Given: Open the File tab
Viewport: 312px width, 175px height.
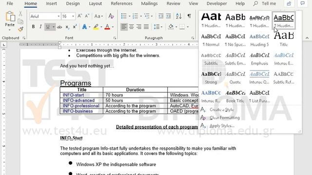Looking at the screenshot, I should point(10,3).
